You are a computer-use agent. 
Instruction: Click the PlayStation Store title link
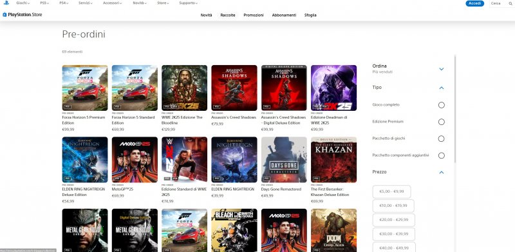25,15
